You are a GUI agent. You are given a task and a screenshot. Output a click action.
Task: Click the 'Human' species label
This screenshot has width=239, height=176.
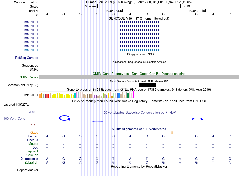point(33,136)
